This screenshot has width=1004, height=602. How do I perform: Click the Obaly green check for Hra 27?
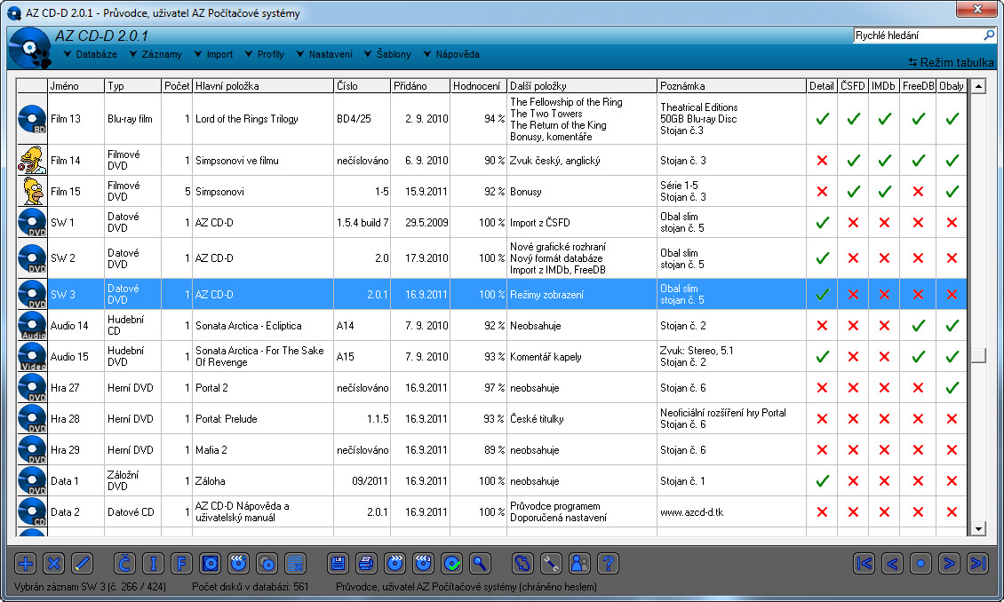click(952, 388)
